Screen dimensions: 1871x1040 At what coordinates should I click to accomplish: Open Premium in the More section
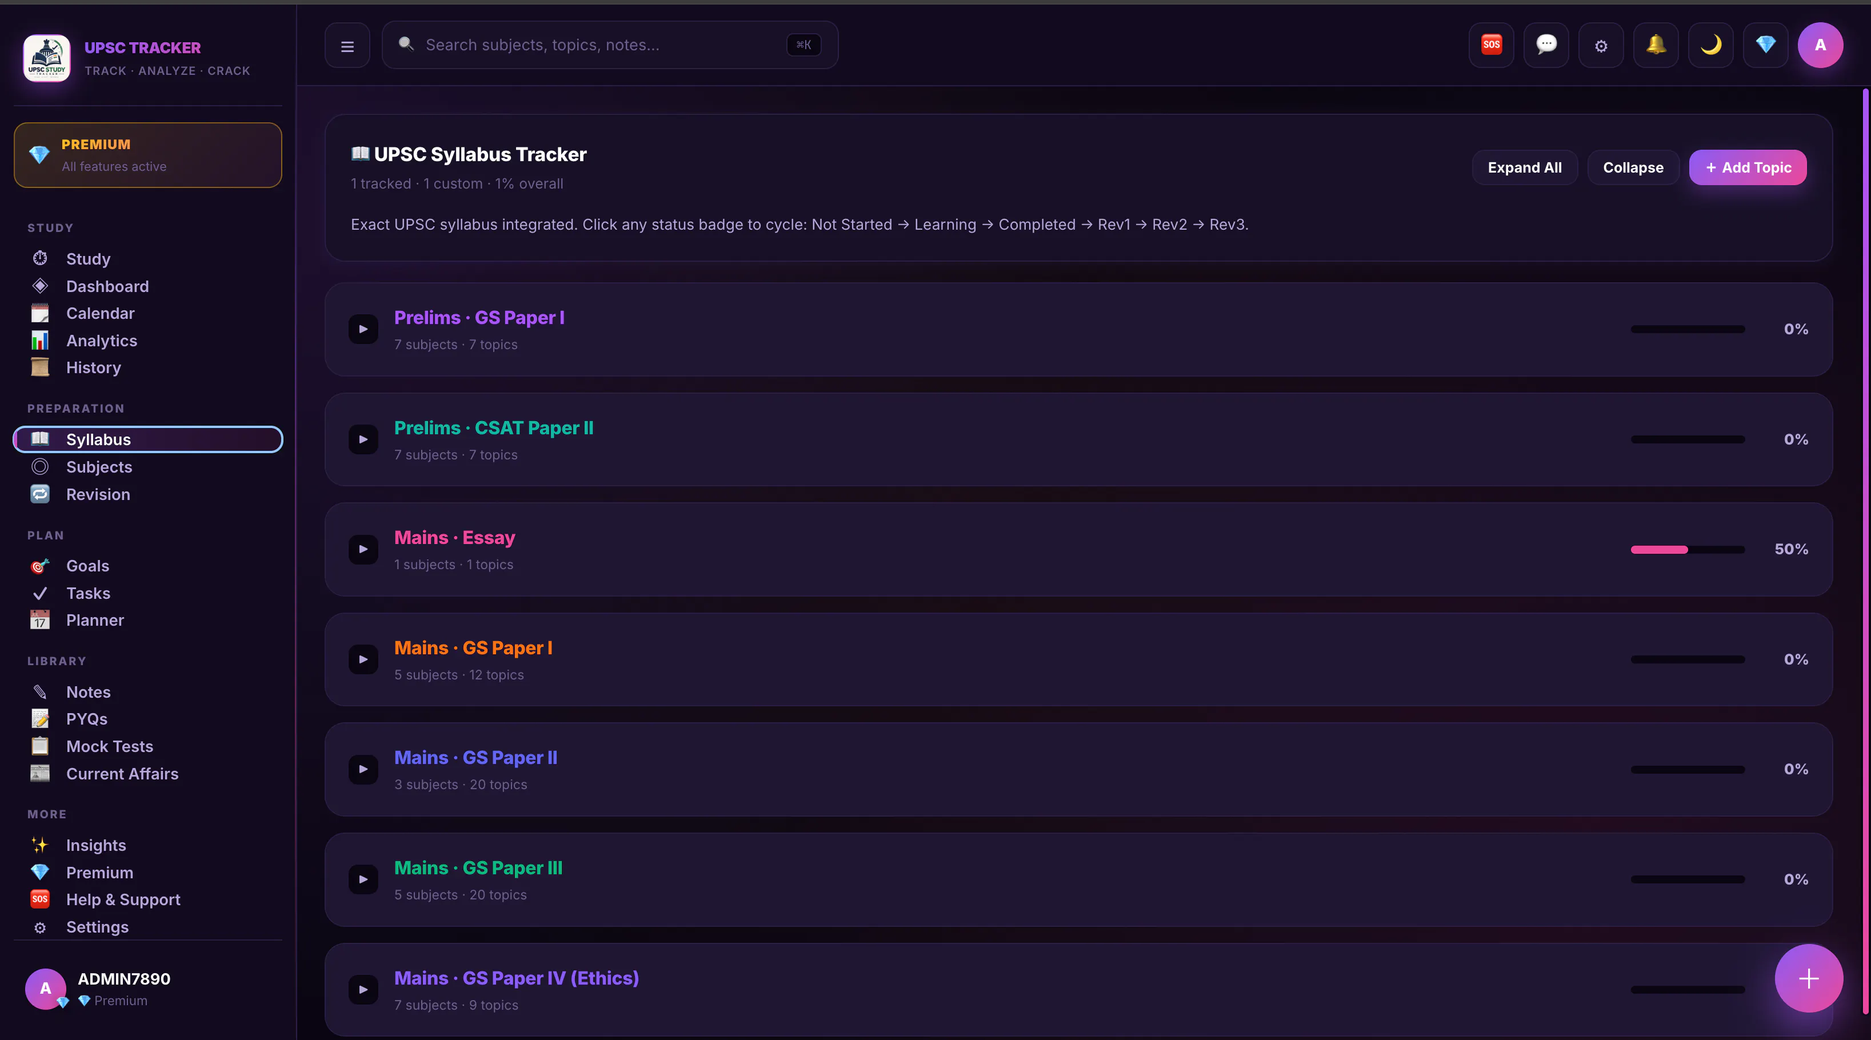(147, 872)
